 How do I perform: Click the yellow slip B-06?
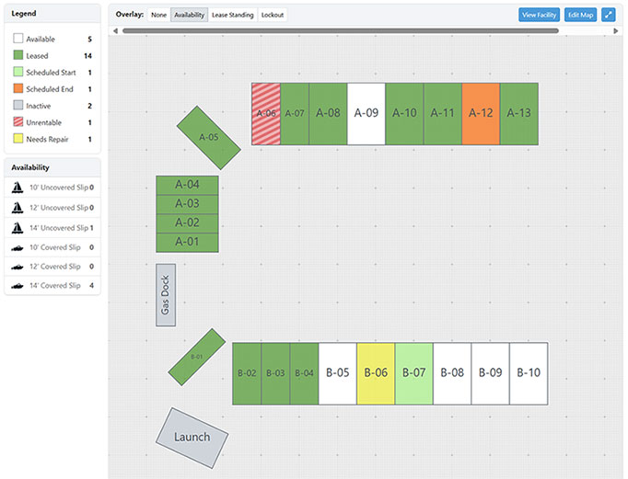pos(375,373)
